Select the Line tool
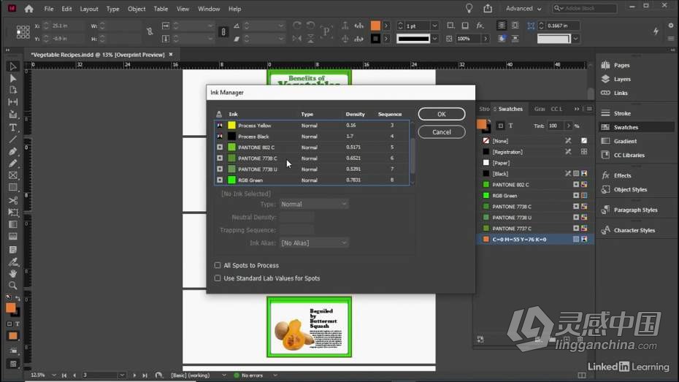Screen dimensions: 679x382 pyautogui.click(x=12, y=140)
